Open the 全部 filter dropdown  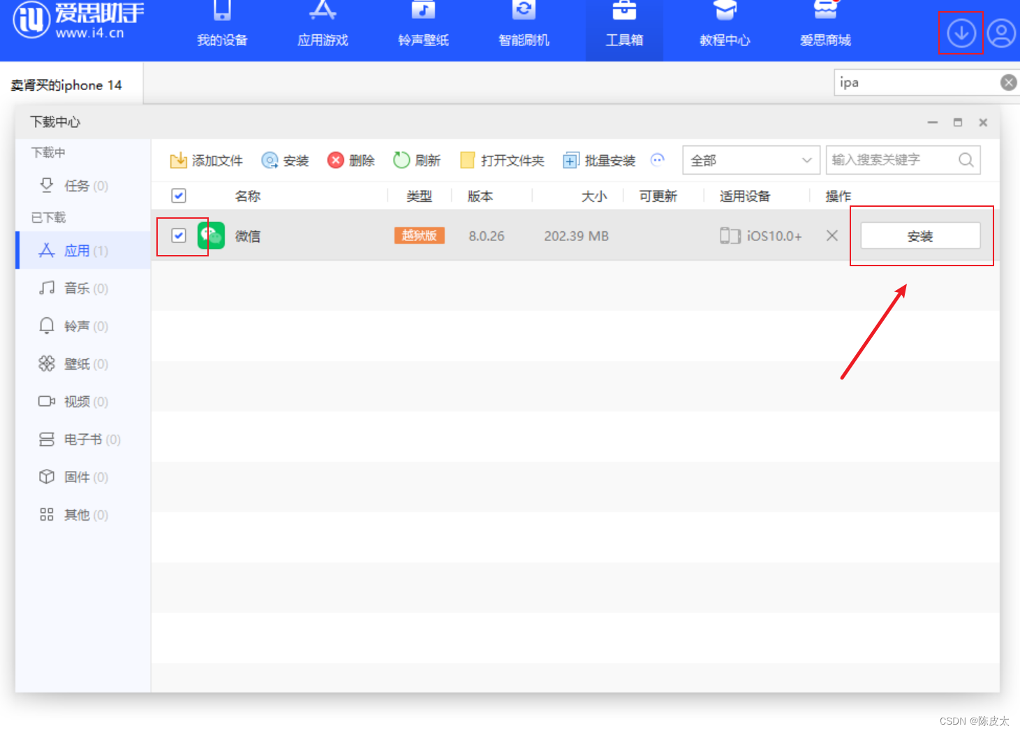click(751, 160)
